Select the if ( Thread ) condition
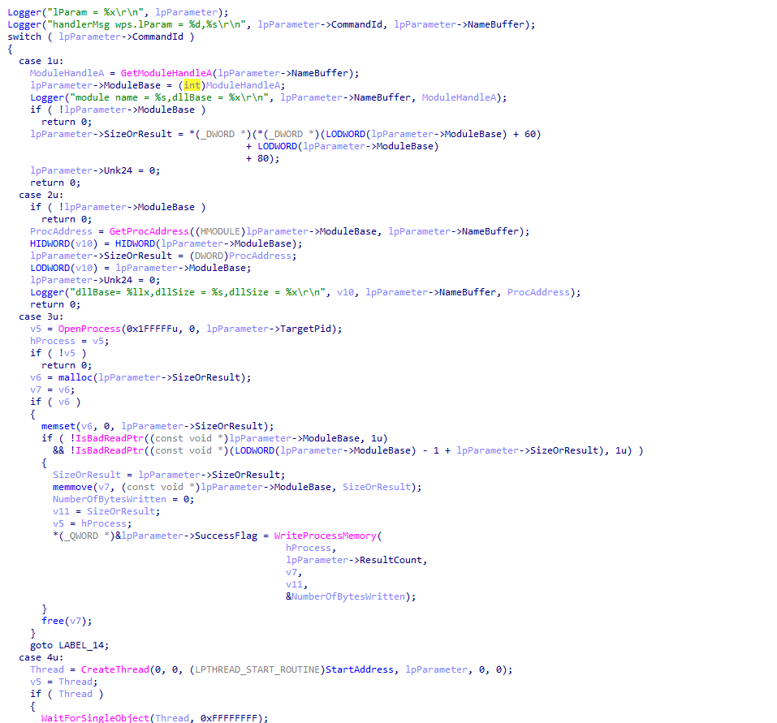777x723 pixels. coord(67,694)
